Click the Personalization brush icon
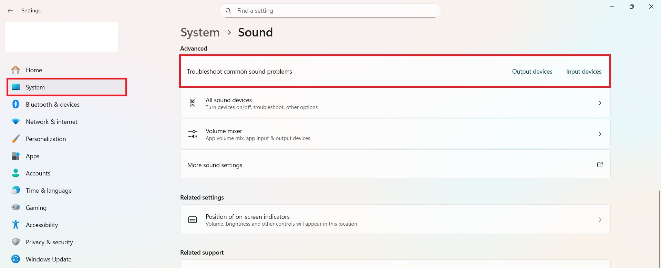The height and width of the screenshot is (268, 661). coord(15,139)
